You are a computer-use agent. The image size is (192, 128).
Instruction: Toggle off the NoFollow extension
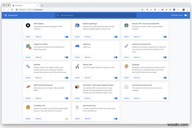66,78
